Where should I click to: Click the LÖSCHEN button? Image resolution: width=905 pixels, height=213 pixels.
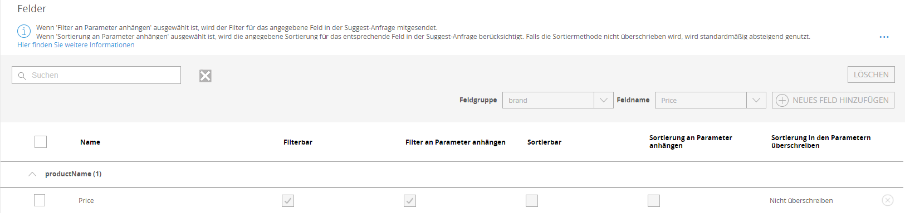[x=871, y=75]
